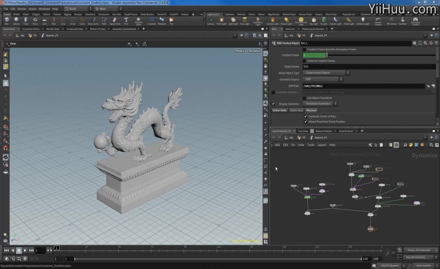Add a Portal Light from the shelf
This screenshot has width=440, height=269.
(x=349, y=21)
